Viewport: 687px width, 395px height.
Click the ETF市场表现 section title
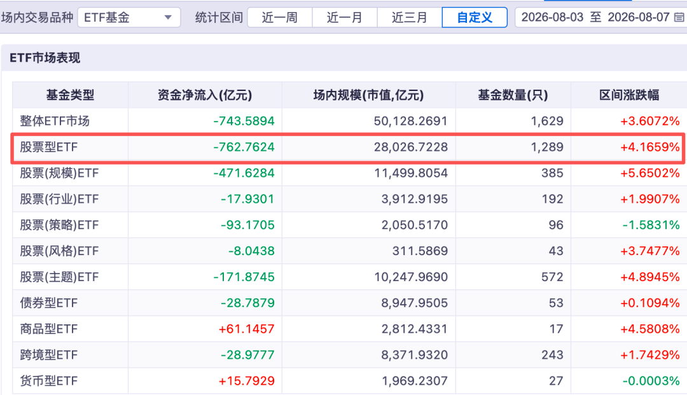45,58
